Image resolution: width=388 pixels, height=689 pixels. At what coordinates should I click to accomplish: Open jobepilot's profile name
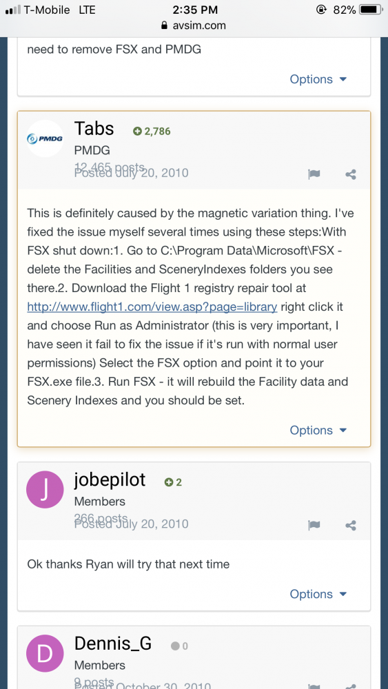[110, 480]
